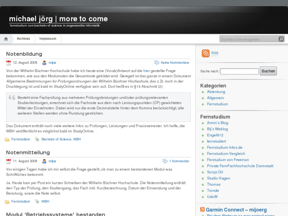Open Garmin Connect – mijoerg feed heading

coord(236,210)
